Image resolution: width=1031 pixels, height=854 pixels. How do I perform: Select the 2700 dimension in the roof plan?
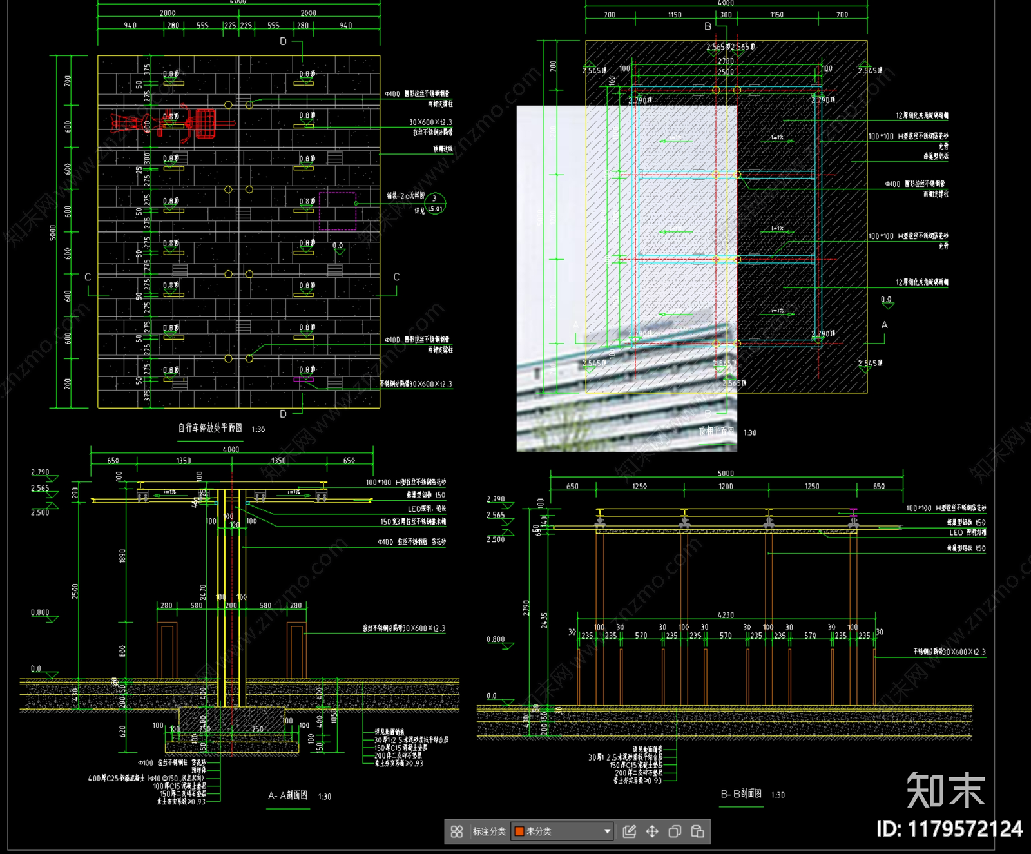(726, 61)
